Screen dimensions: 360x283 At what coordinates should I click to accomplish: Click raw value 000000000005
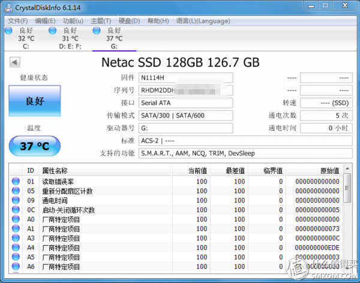pos(317,210)
